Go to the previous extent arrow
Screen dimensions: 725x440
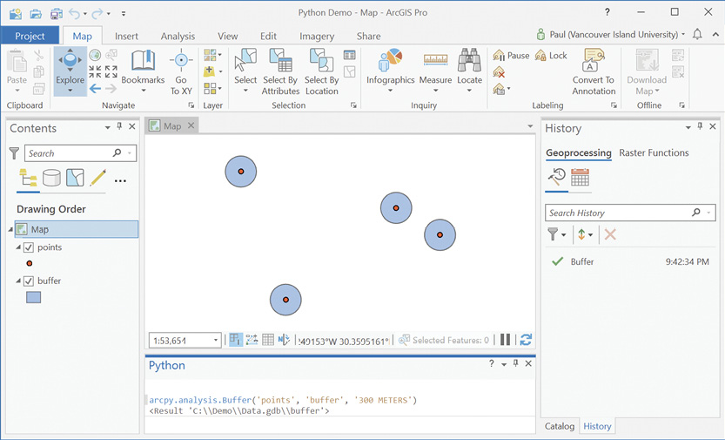coord(95,88)
